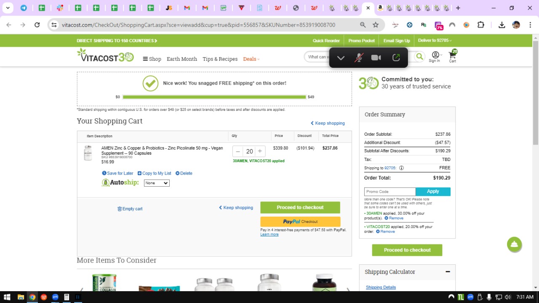The height and width of the screenshot is (303, 539).
Task: Open the Autoship frequency dropdown
Action: pos(157,183)
